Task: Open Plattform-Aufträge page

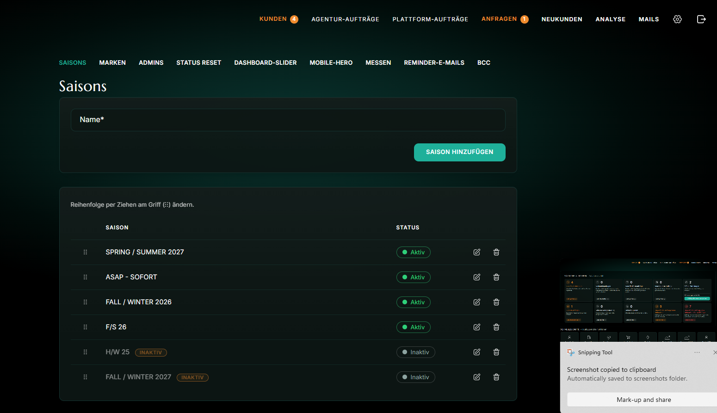Action: point(430,19)
